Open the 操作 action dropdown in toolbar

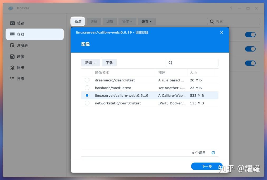point(127,21)
